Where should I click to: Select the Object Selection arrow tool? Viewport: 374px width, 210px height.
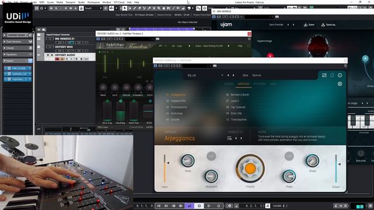(x=124, y=8)
